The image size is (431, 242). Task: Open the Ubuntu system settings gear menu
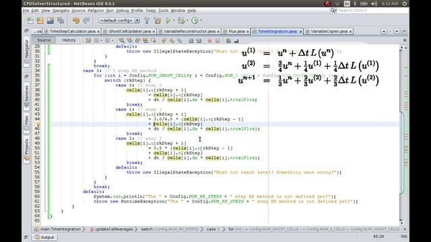tap(405, 3)
